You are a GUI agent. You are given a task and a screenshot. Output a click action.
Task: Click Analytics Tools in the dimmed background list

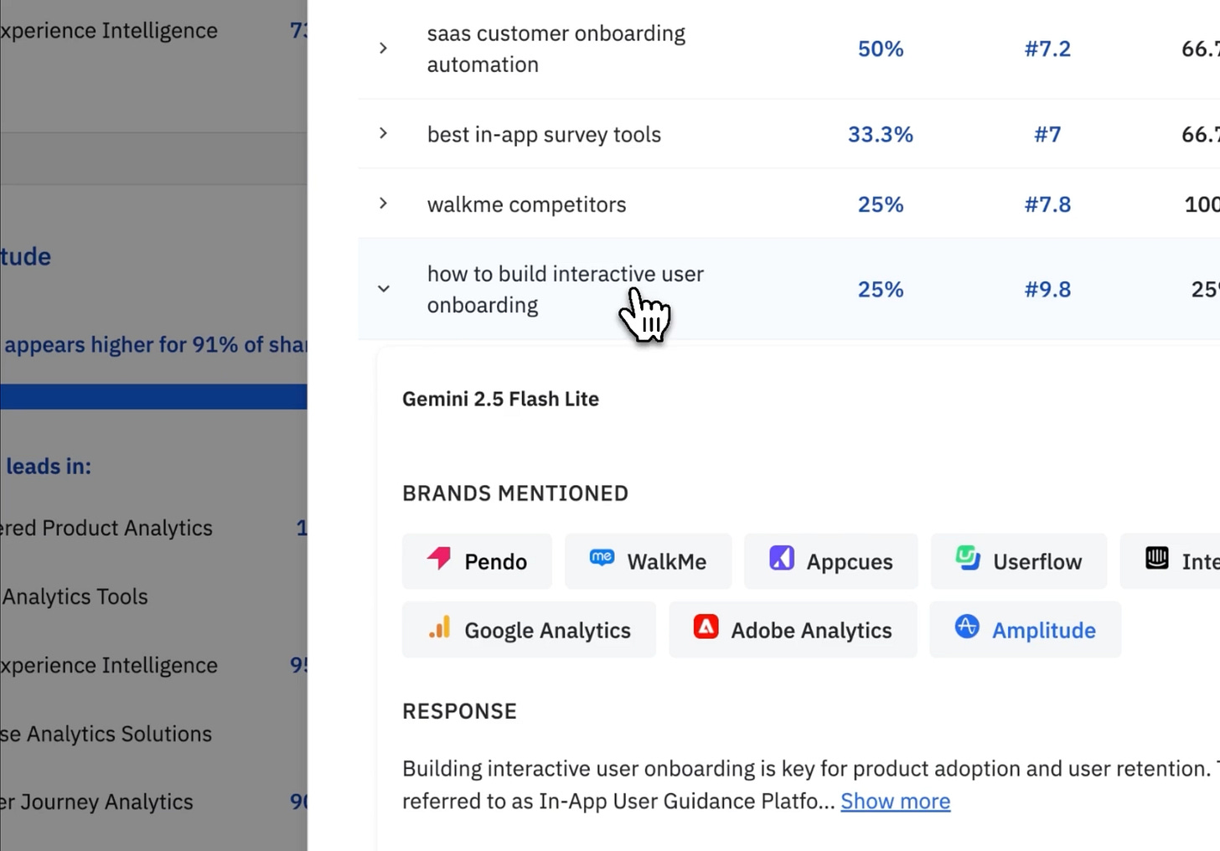coord(75,596)
